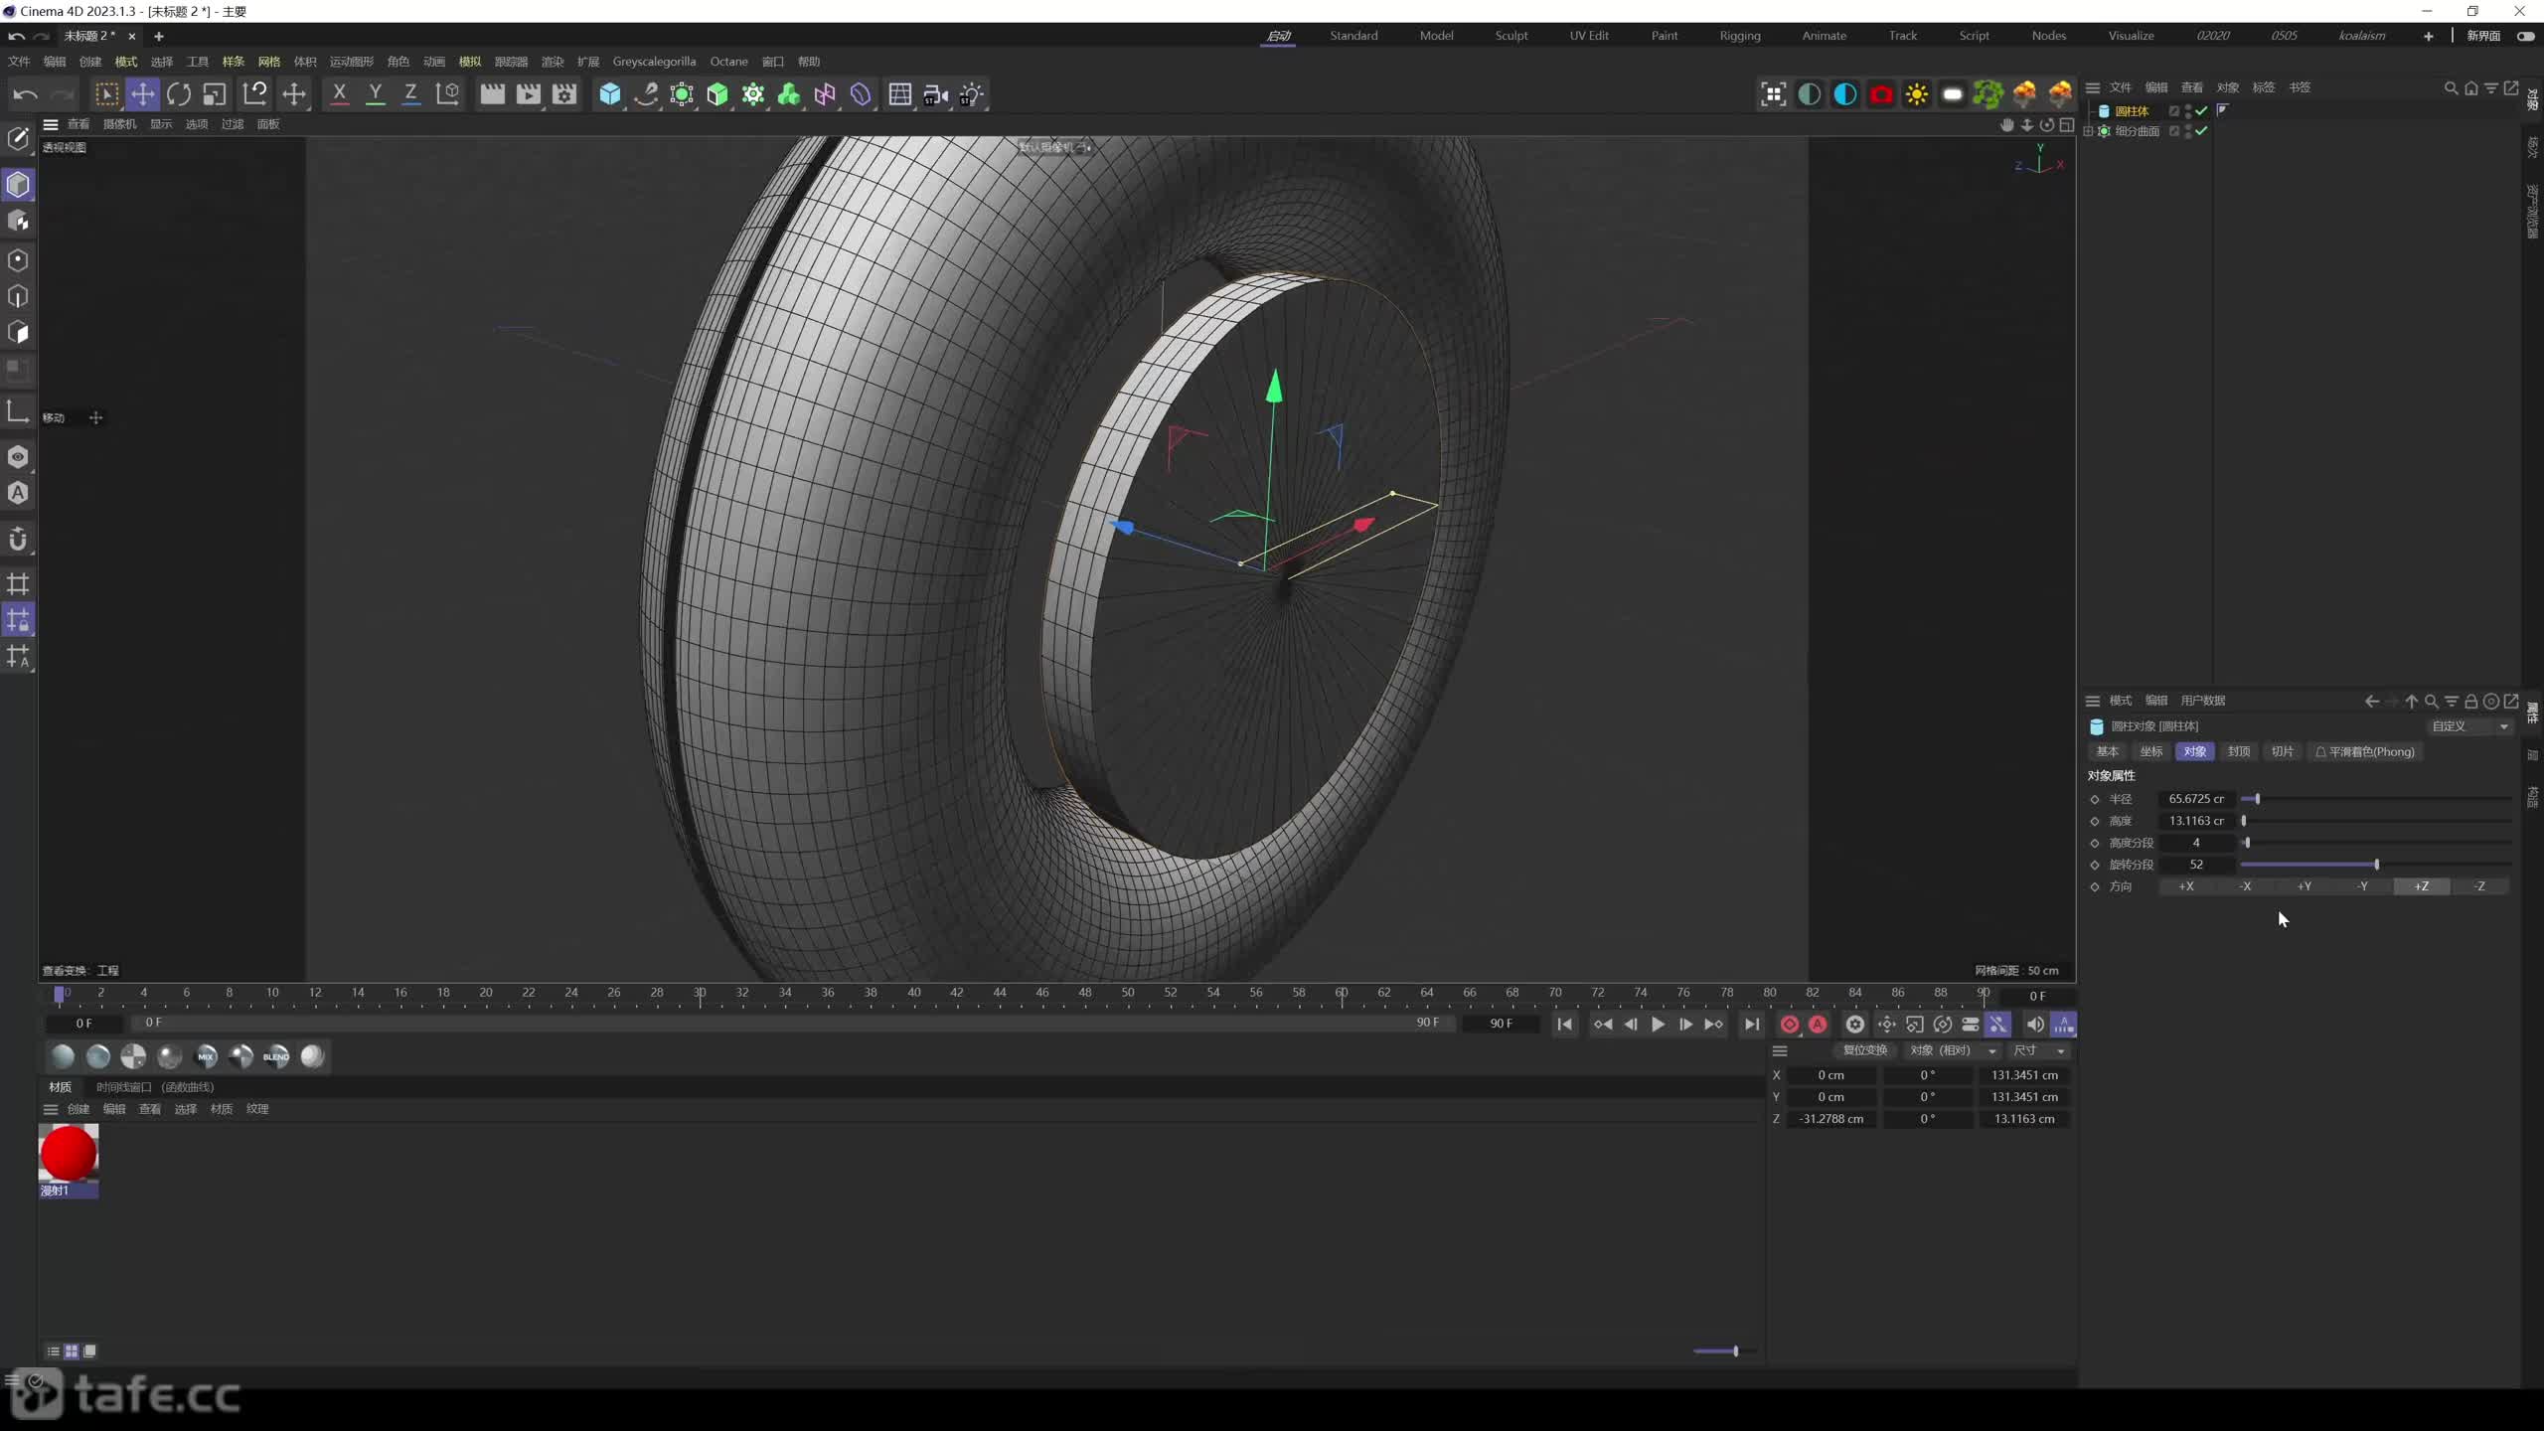Open 尺寸 size mode dropdown

(x=2038, y=1050)
